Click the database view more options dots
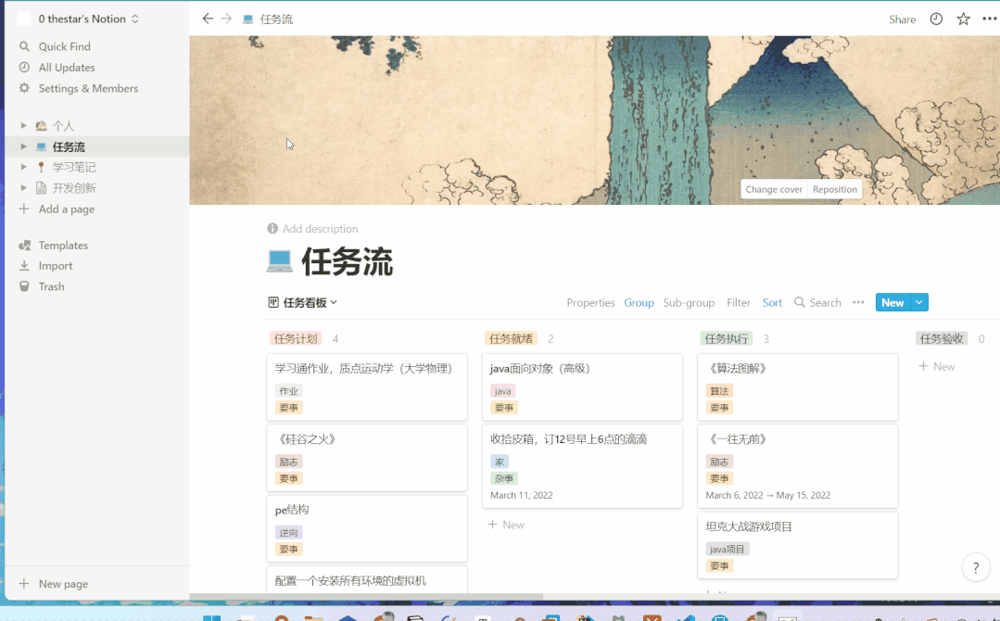This screenshot has height=621, width=1000. pos(858,302)
